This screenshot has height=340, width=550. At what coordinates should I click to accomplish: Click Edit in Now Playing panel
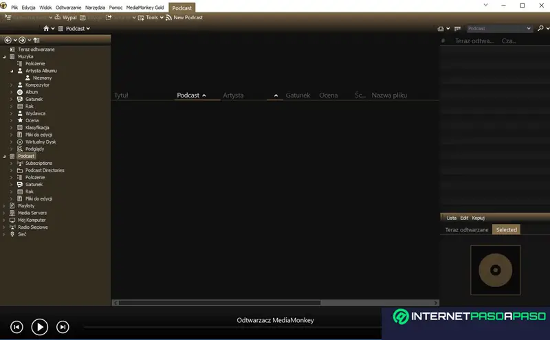[x=464, y=218]
